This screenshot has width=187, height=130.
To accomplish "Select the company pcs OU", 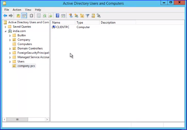I will (26, 66).
